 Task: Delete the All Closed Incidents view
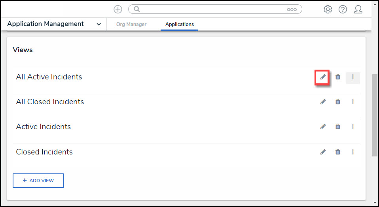(x=338, y=102)
